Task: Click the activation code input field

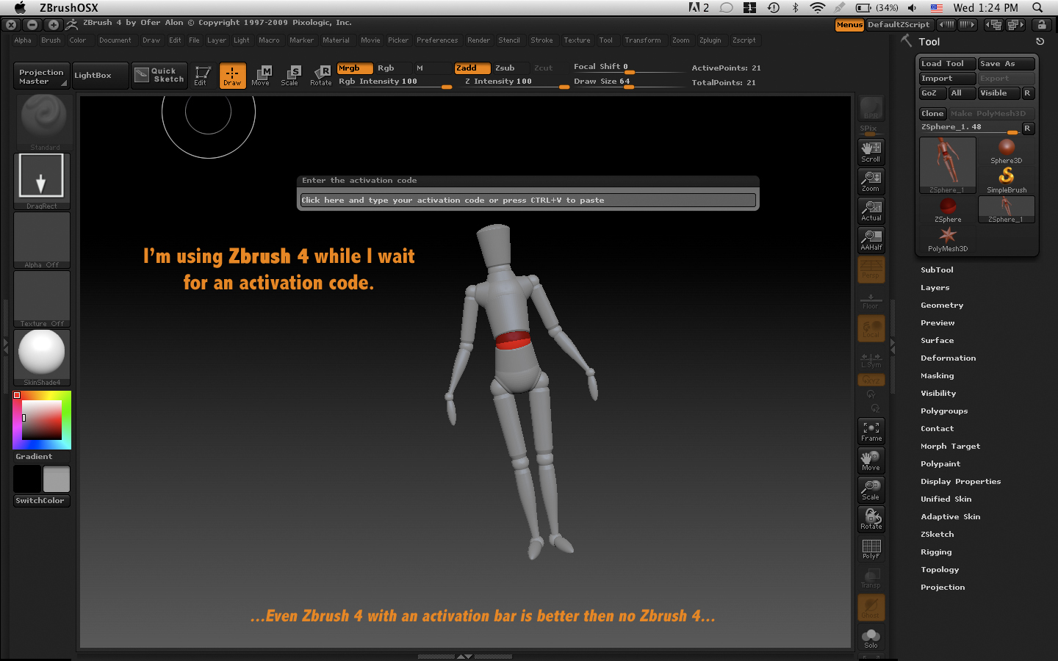Action: pos(528,200)
